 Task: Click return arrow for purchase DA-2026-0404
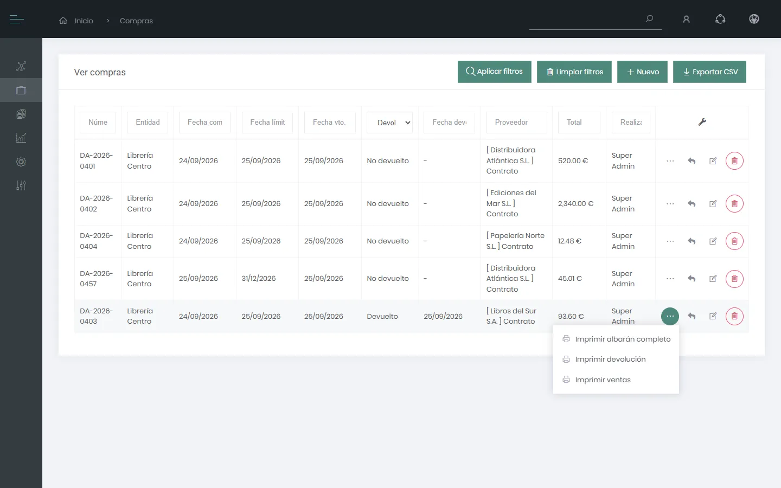click(692, 241)
